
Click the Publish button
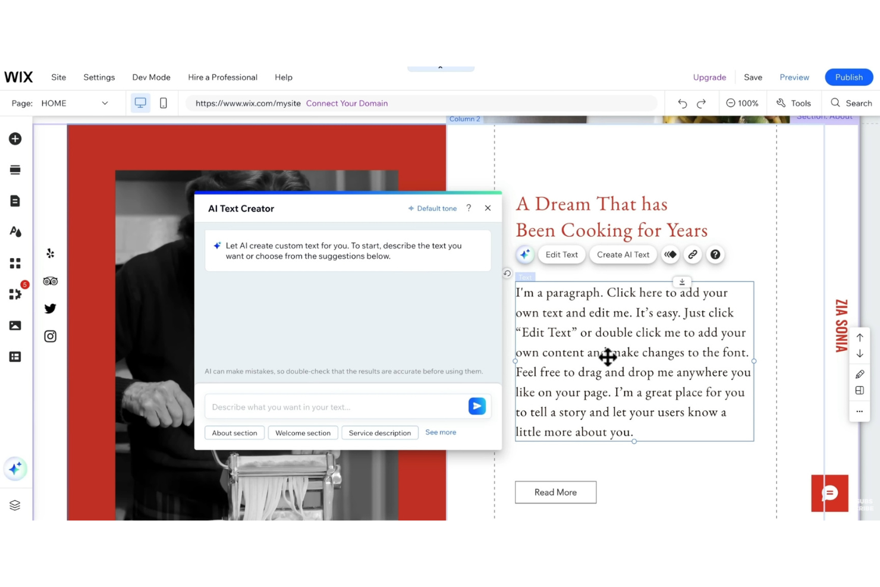[x=848, y=77]
